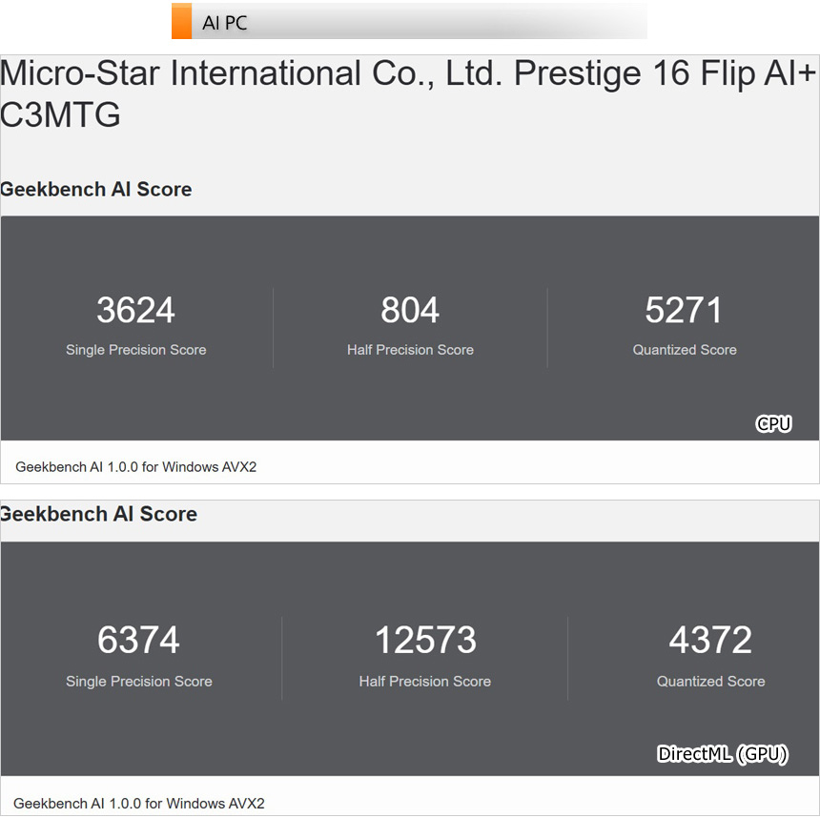Click the orange block beside AI PC
The image size is (820, 818).
tap(181, 22)
